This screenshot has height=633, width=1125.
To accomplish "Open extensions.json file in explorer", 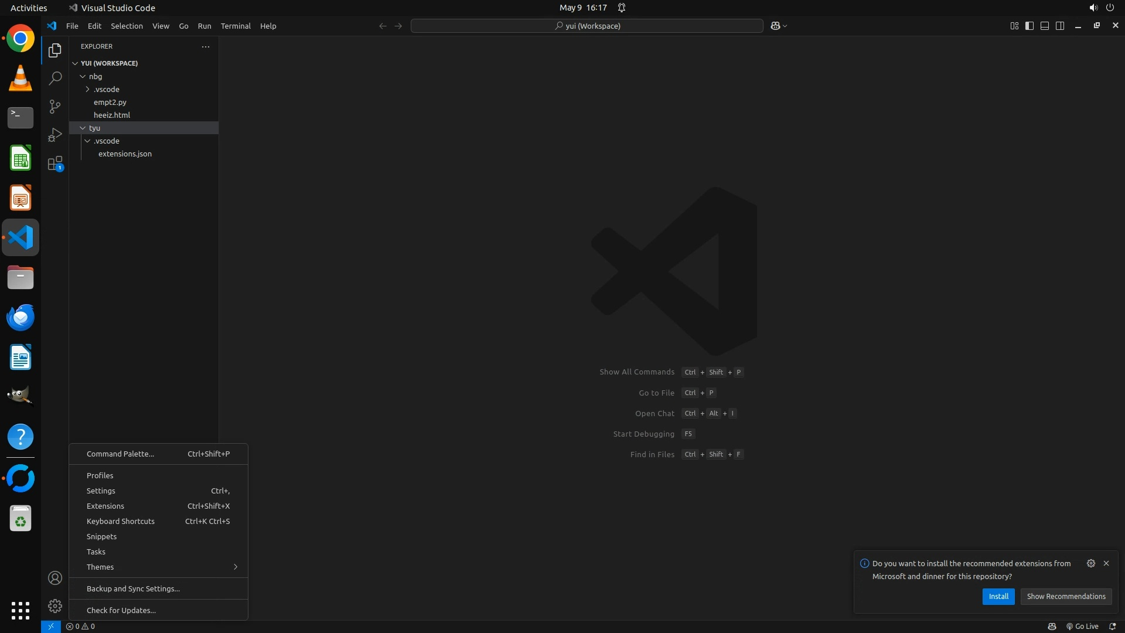I will click(x=125, y=154).
